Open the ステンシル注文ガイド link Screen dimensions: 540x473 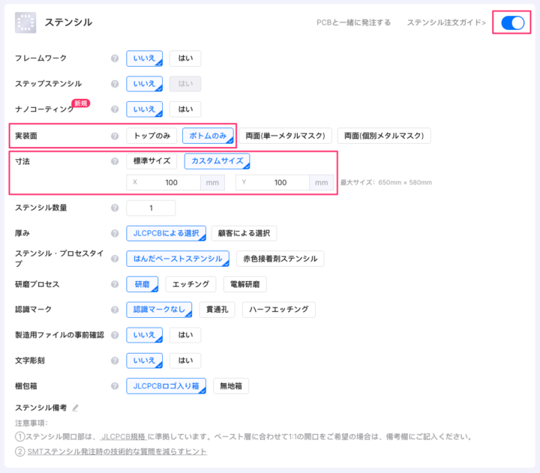445,22
